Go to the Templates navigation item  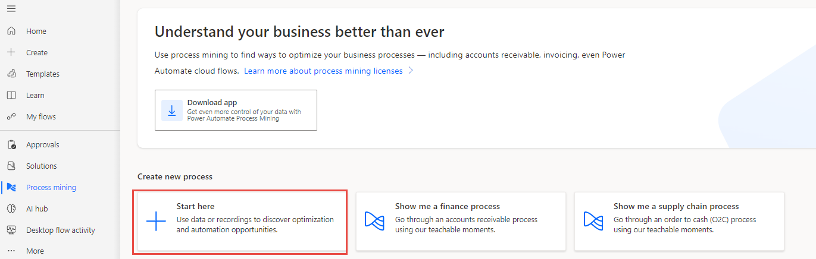click(43, 74)
